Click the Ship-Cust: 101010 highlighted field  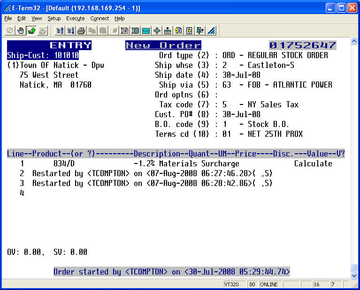click(x=43, y=55)
